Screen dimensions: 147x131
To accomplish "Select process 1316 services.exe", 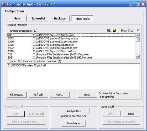I will pyautogui.click(x=71, y=42).
